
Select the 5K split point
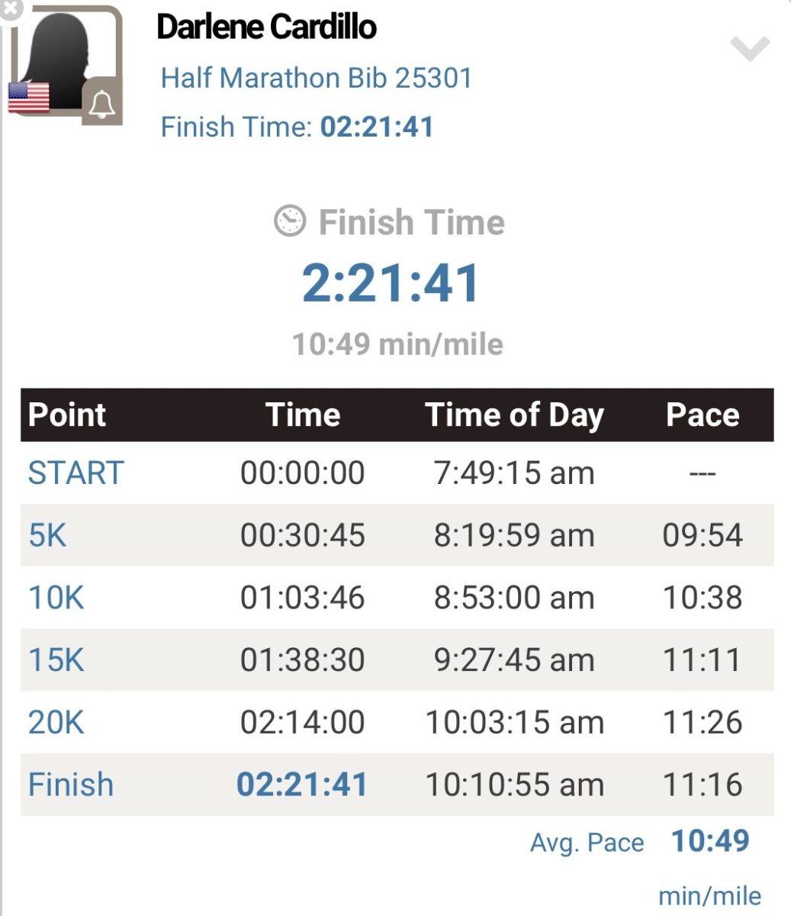47,535
